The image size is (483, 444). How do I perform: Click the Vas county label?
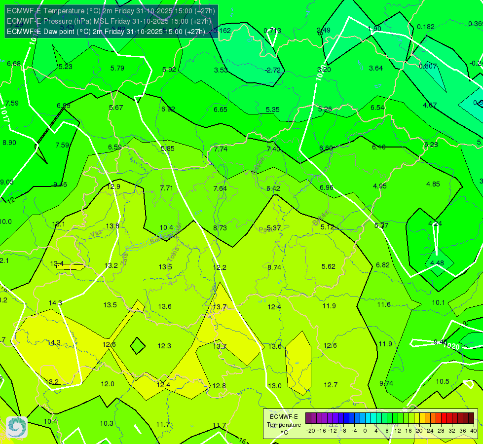point(96,234)
